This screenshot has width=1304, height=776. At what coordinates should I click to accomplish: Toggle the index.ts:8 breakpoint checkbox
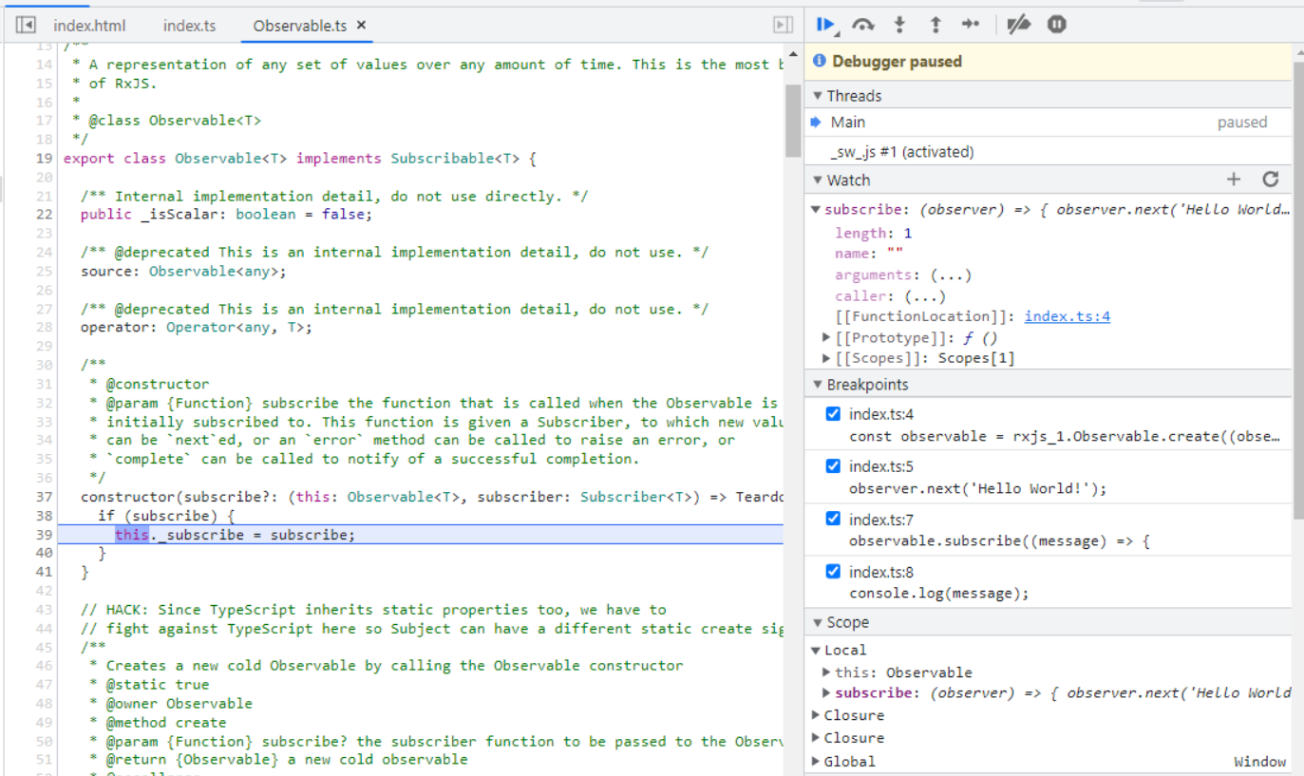833,572
